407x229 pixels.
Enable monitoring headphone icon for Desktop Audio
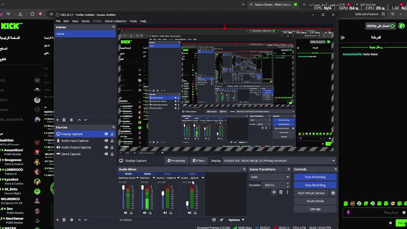tap(131, 213)
